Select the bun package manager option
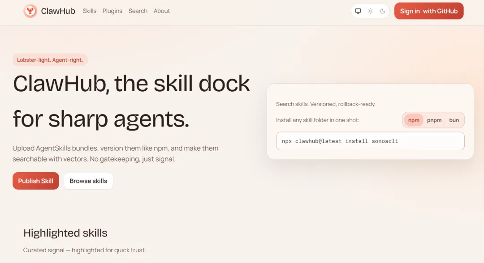 click(454, 120)
